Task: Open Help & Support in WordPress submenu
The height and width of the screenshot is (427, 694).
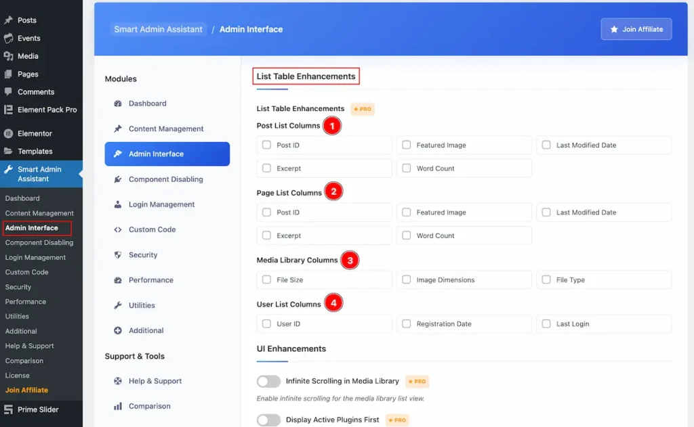Action: click(29, 346)
